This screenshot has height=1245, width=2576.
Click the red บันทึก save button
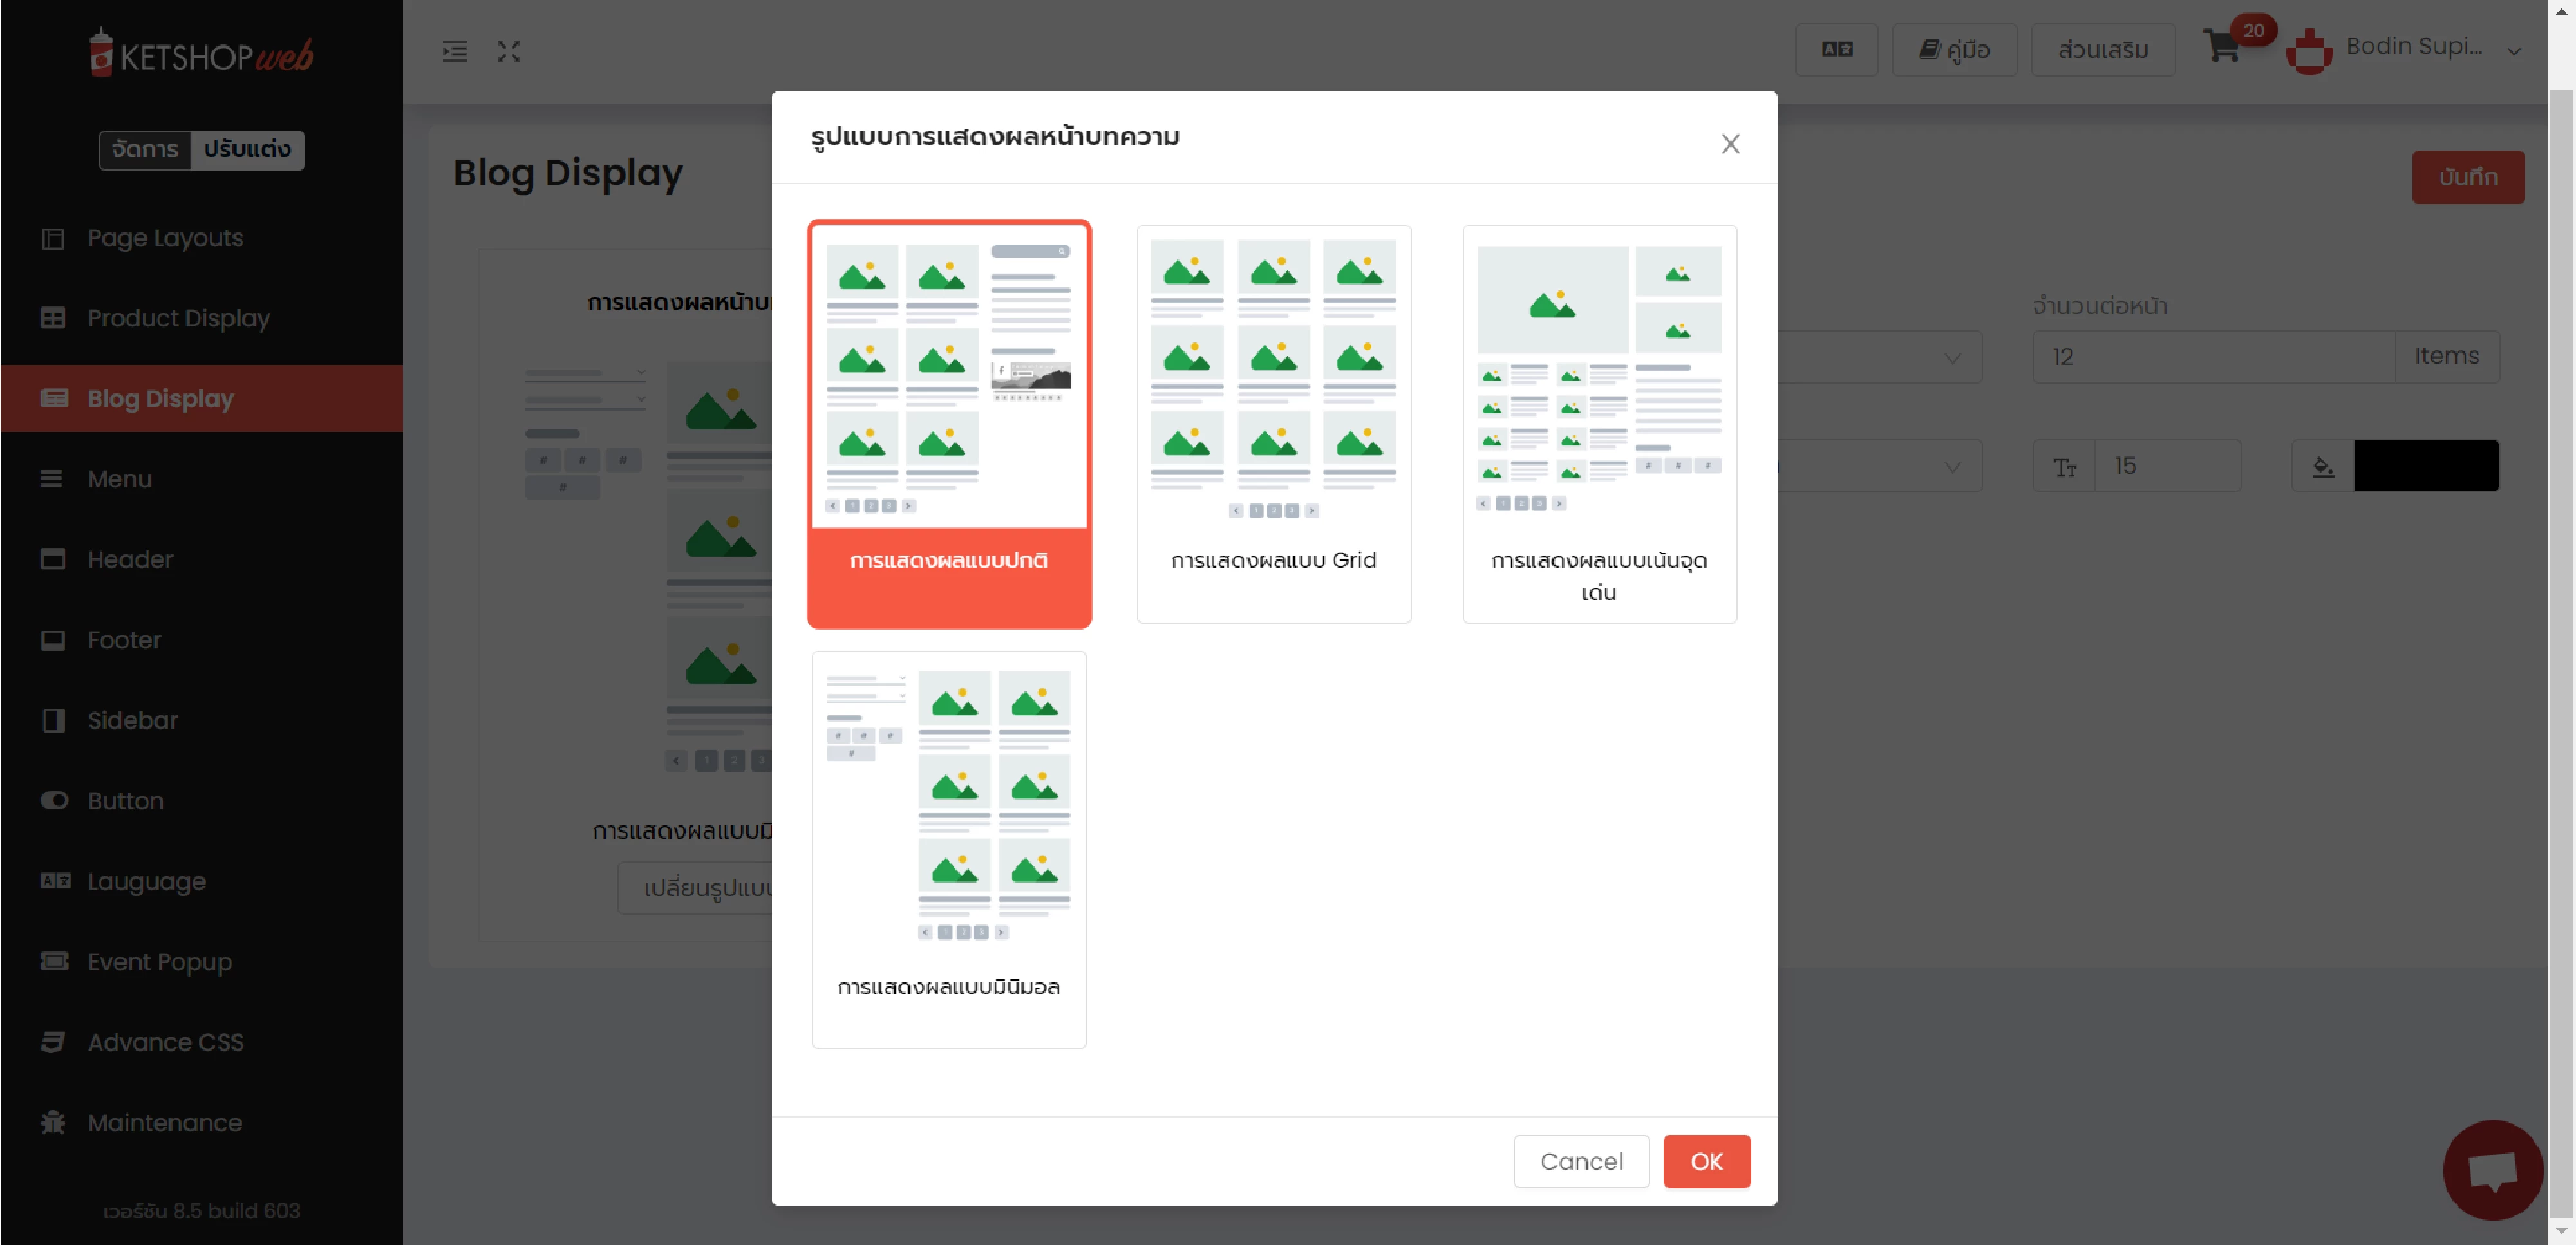point(2468,177)
